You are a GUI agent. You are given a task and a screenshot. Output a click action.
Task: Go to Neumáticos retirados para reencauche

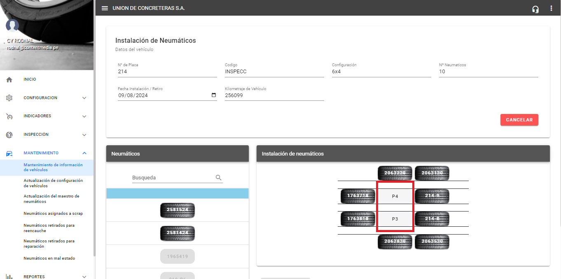49,228
